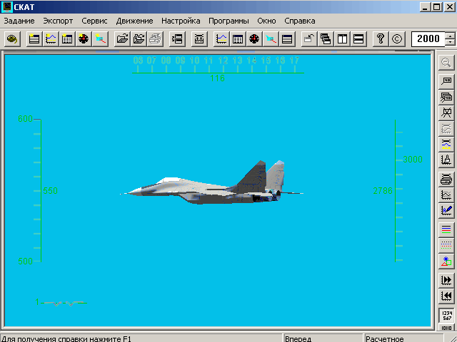Open the Сервис menu
This screenshot has width=457, height=342.
(x=94, y=21)
